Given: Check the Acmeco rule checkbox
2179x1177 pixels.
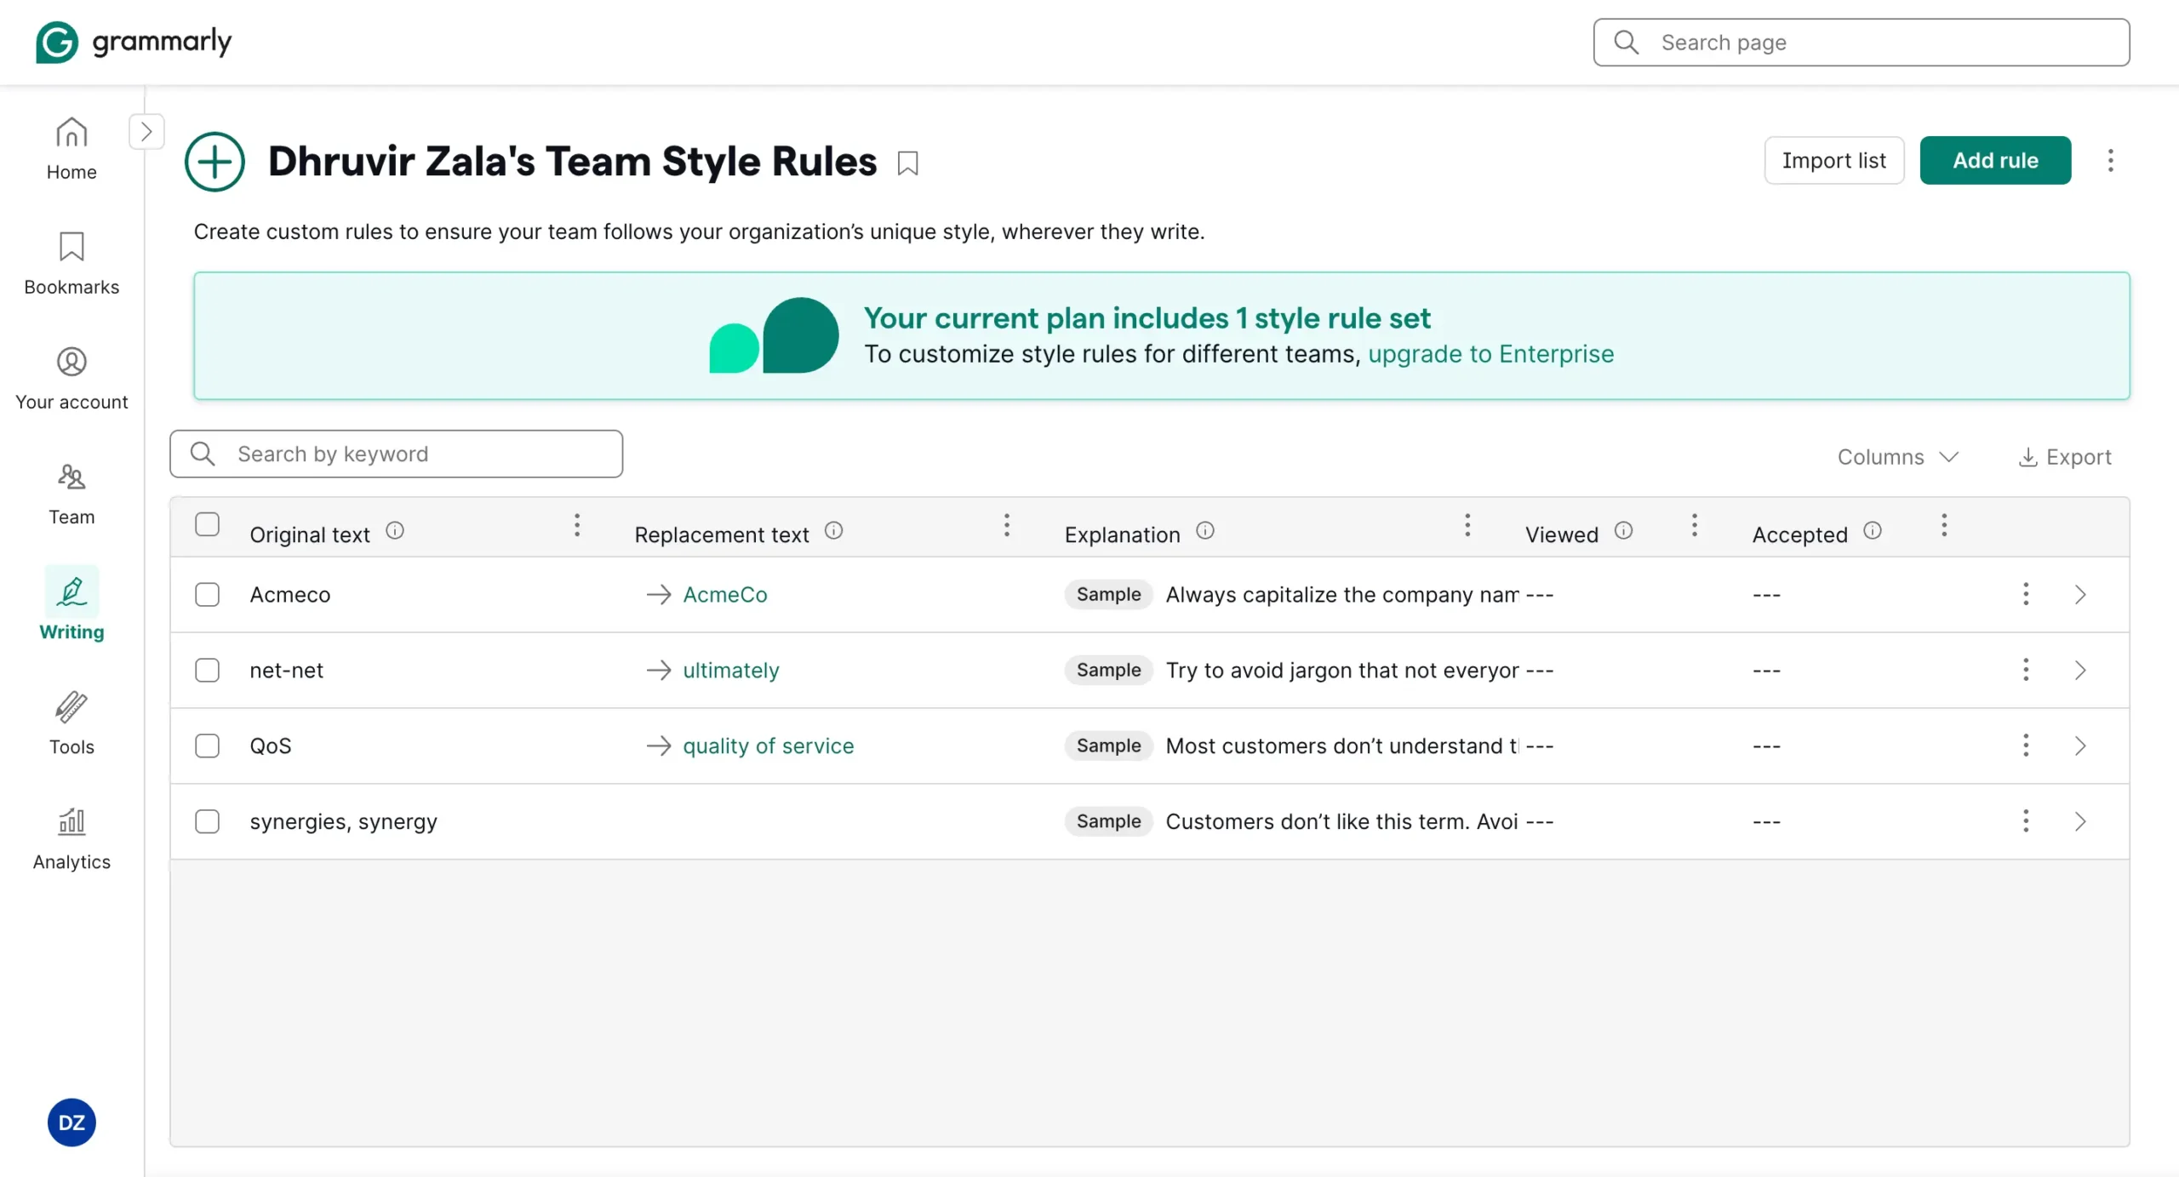Looking at the screenshot, I should click(x=207, y=594).
